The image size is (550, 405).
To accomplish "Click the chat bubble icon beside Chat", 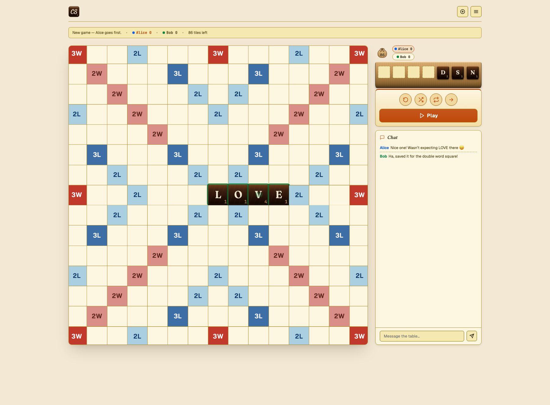I will click(x=382, y=137).
